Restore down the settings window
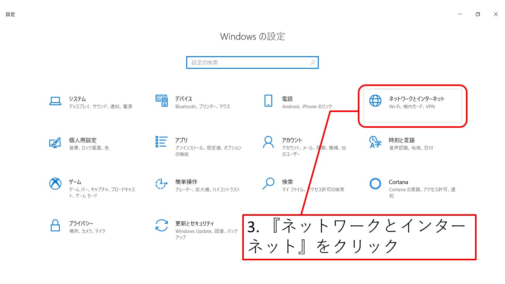This screenshot has width=505, height=284. [477, 15]
